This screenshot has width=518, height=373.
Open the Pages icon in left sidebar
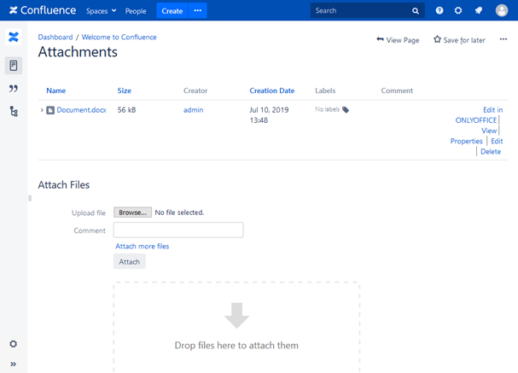(13, 66)
